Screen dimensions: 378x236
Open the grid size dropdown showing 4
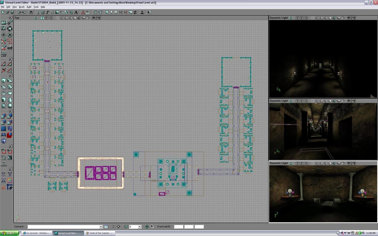pyautogui.click(x=140, y=227)
